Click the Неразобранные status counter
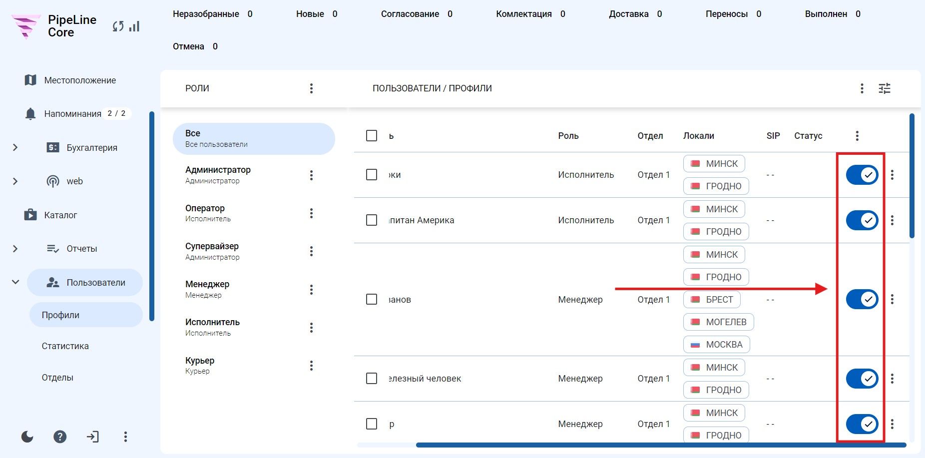The height and width of the screenshot is (458, 925). [x=213, y=14]
